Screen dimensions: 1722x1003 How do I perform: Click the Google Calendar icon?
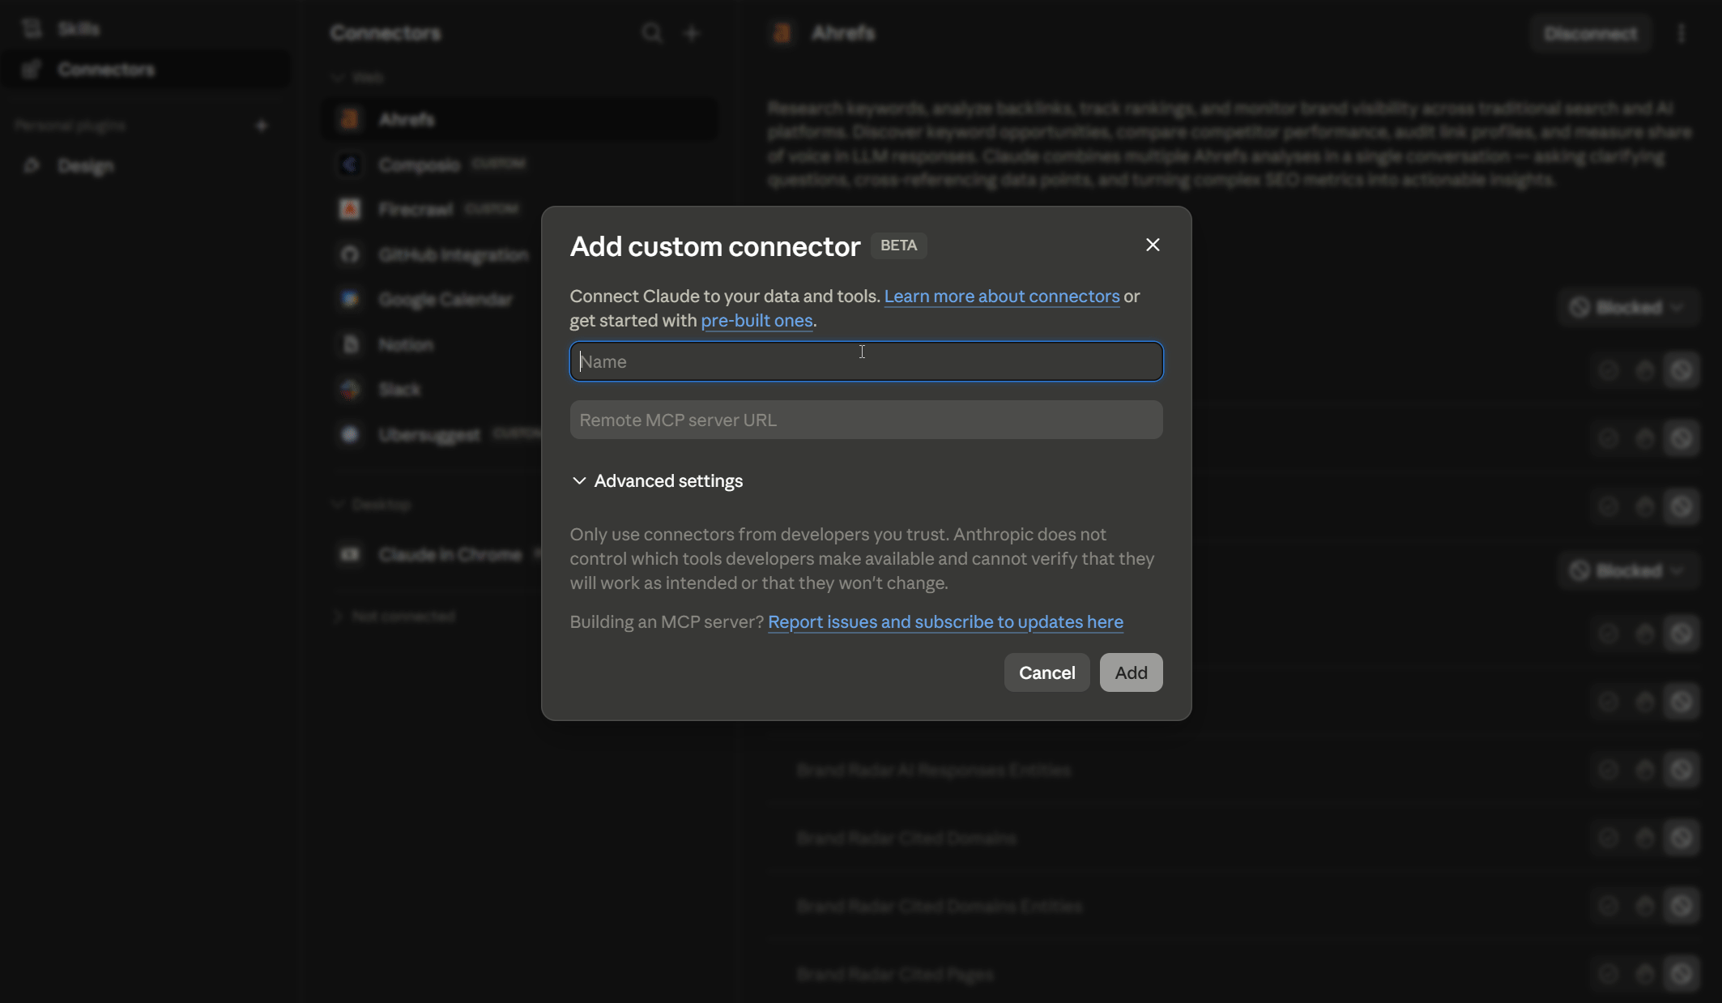coord(349,300)
